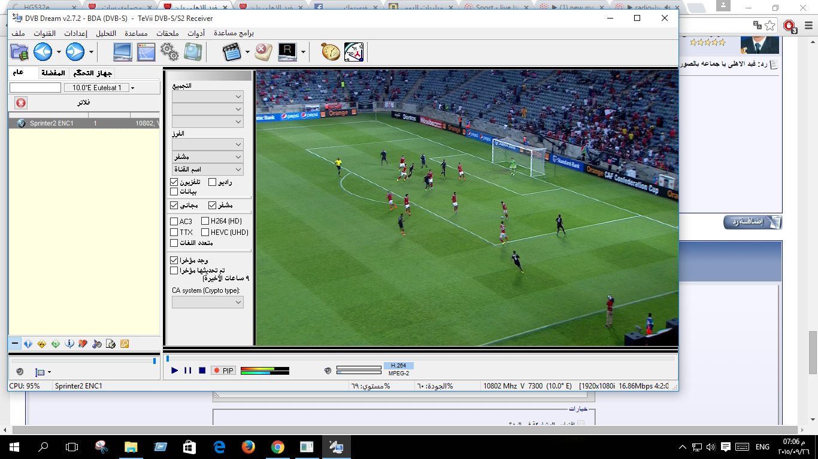The width and height of the screenshot is (818, 459).
Task: Click the document with clock icon
Action: point(111,344)
